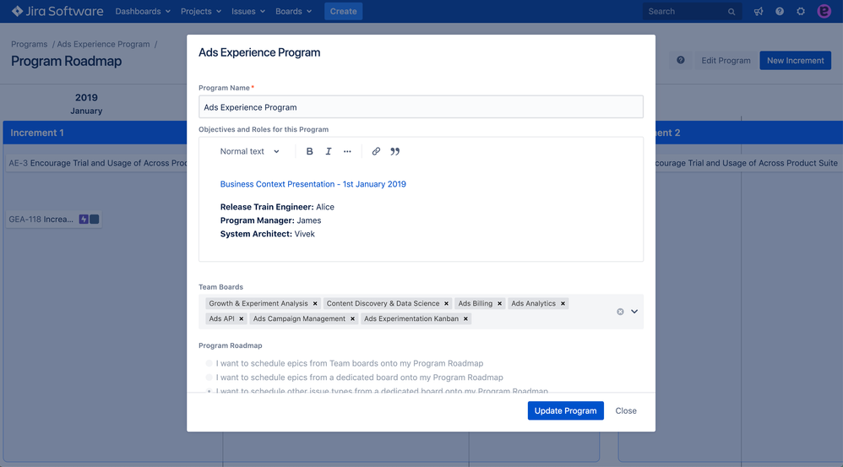Click the System Architect: Vivek line
The width and height of the screenshot is (843, 467).
(x=267, y=234)
